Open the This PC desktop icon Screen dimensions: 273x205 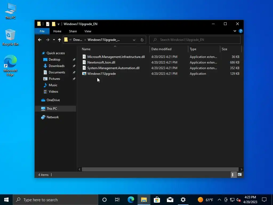(10, 11)
